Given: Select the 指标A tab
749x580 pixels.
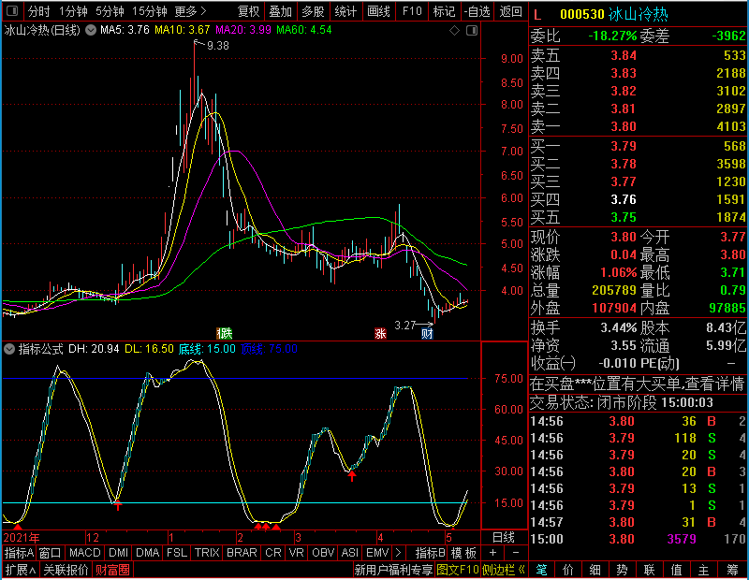Looking at the screenshot, I should (19, 553).
